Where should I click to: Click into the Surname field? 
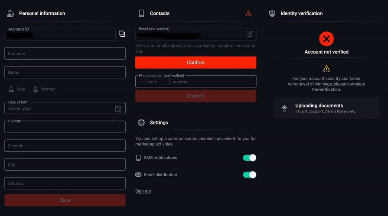tap(65, 54)
